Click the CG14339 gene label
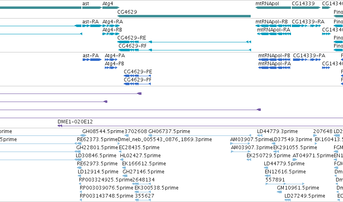This screenshot has height=202, width=343. (303, 4)
